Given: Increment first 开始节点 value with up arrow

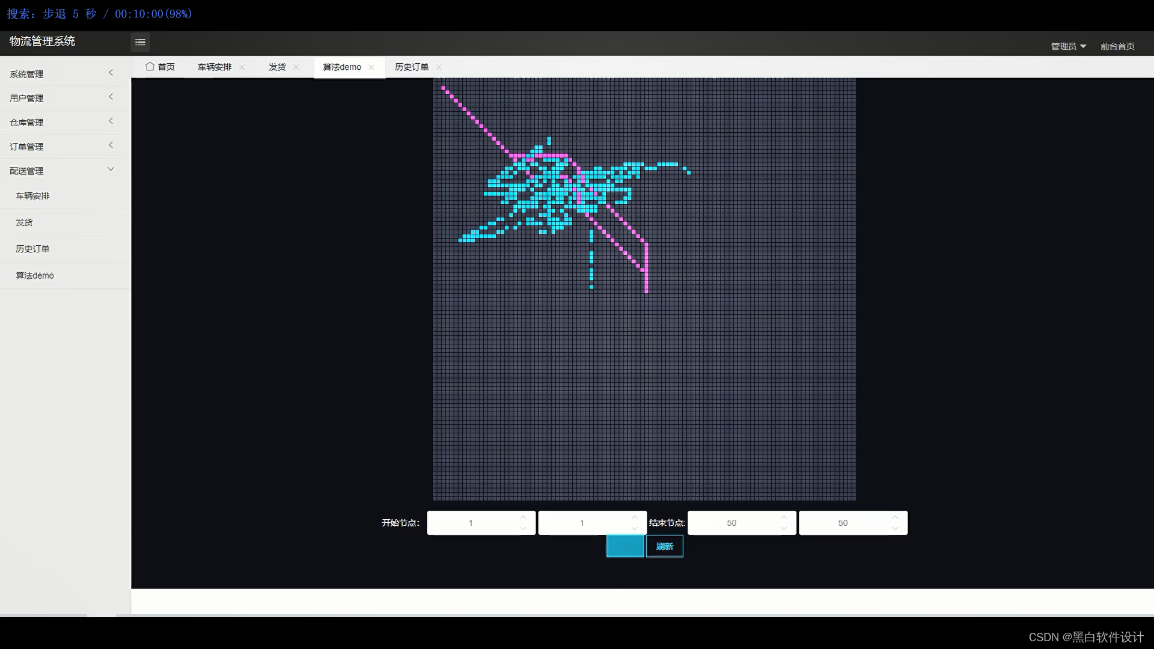Looking at the screenshot, I should (523, 517).
